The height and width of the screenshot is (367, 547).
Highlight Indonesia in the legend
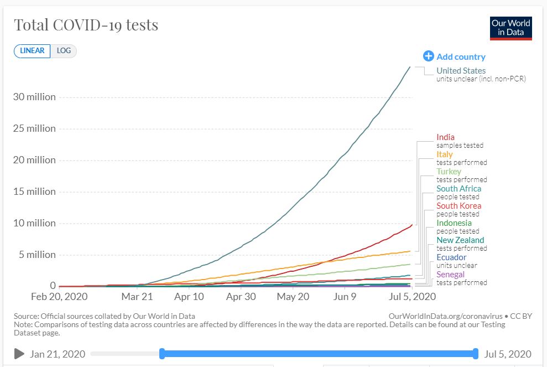(454, 223)
